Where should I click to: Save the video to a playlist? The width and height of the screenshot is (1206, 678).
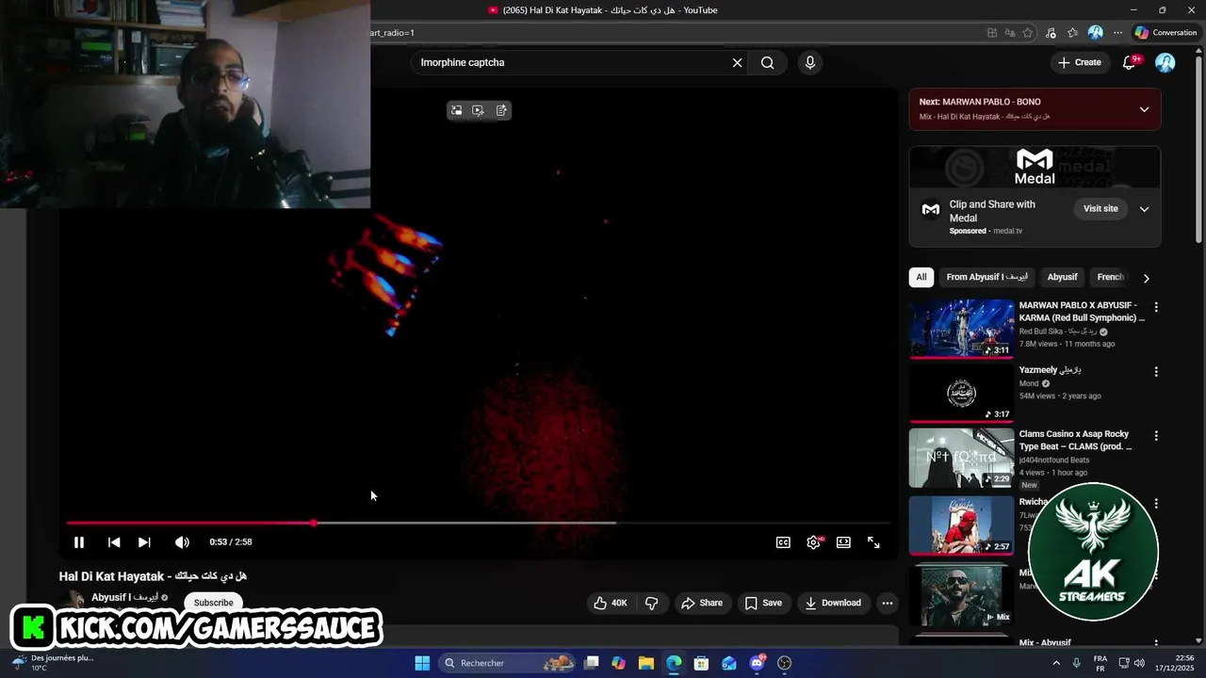[763, 603]
